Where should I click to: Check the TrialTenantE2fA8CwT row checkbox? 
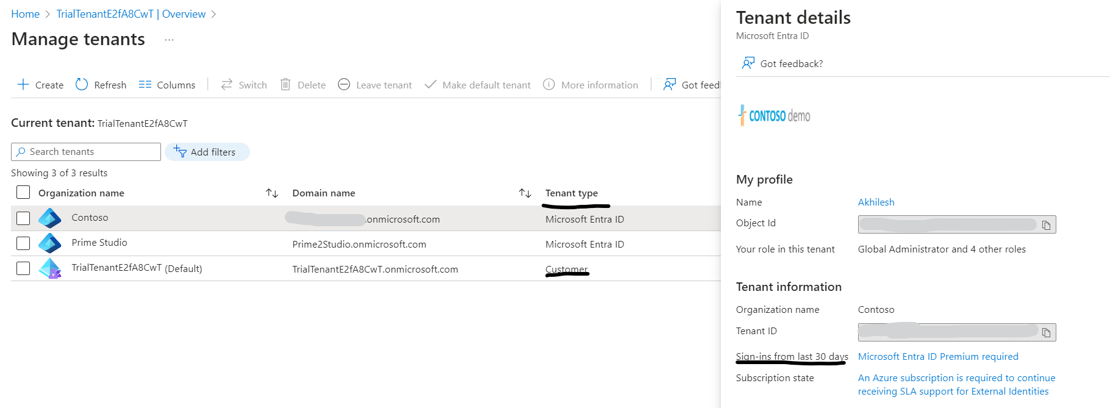click(x=23, y=268)
